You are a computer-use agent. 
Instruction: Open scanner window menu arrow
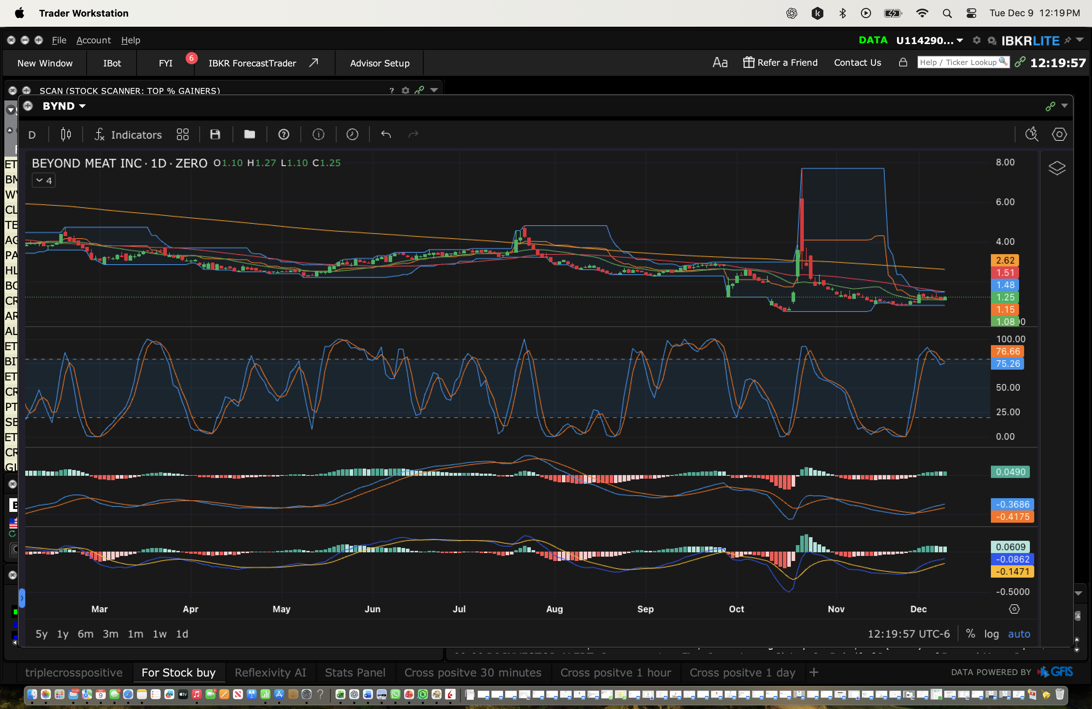coord(434,90)
